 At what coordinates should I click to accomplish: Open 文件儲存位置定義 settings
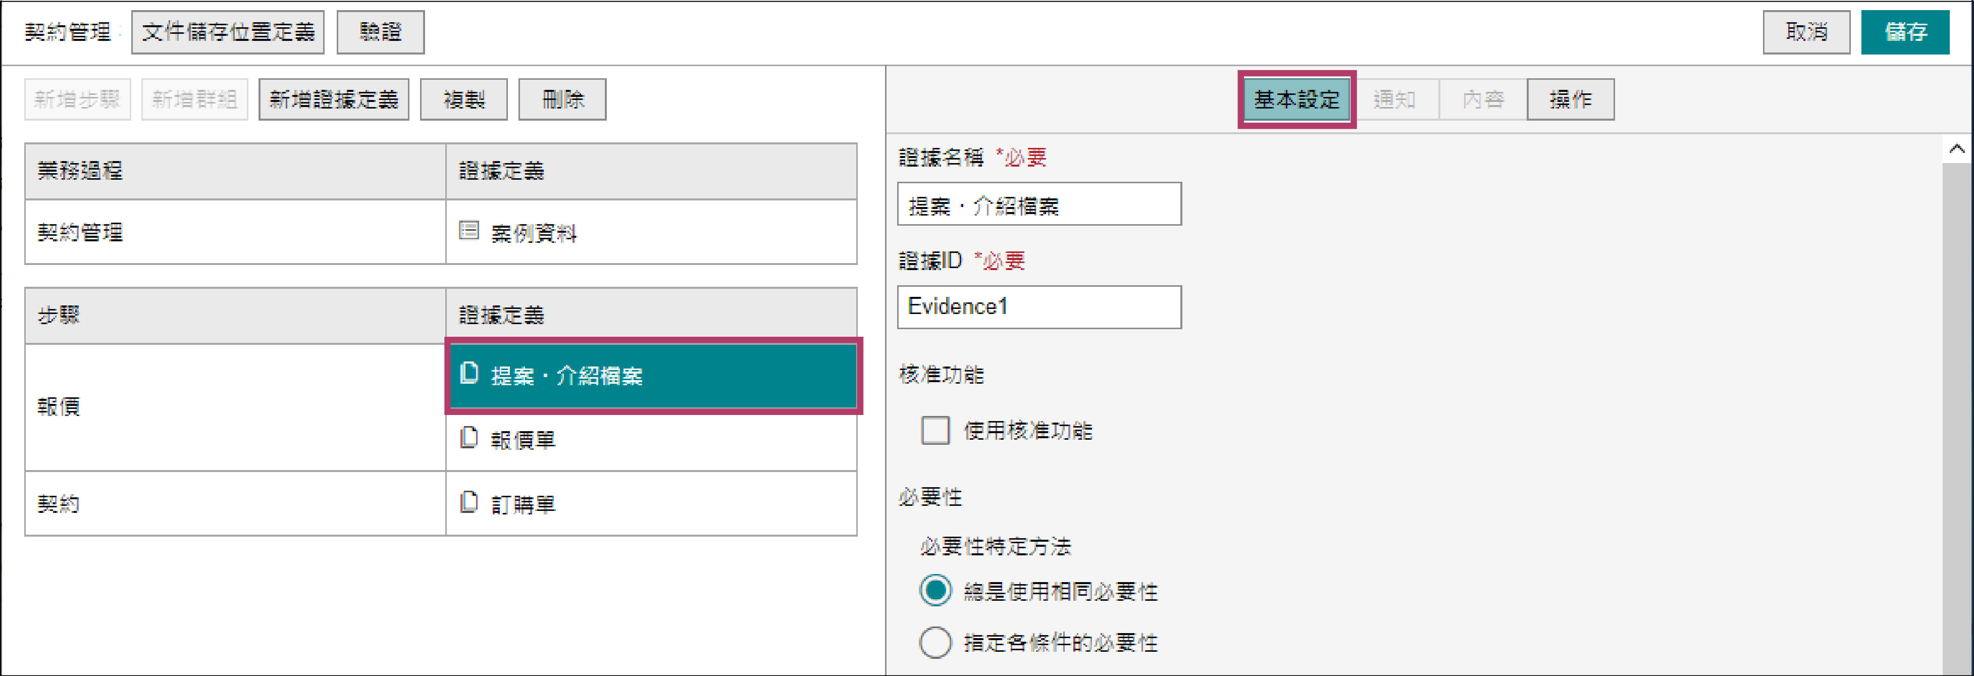pyautogui.click(x=228, y=32)
